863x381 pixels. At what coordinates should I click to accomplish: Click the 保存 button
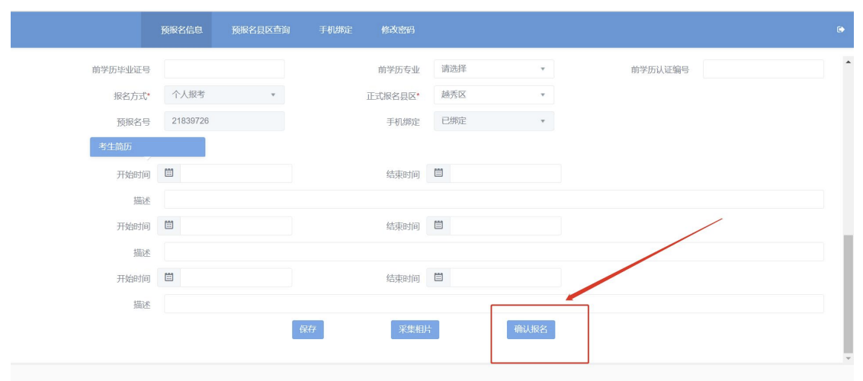307,329
